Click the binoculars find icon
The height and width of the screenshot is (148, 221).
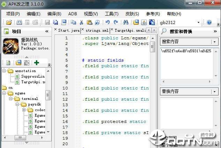(x=125, y=22)
